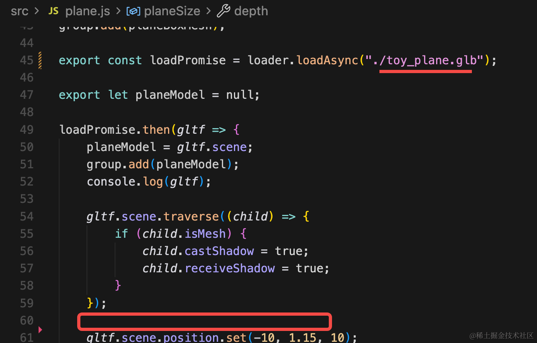
Task: Click the "./toy_plane.glb" string literal
Action: (x=424, y=61)
